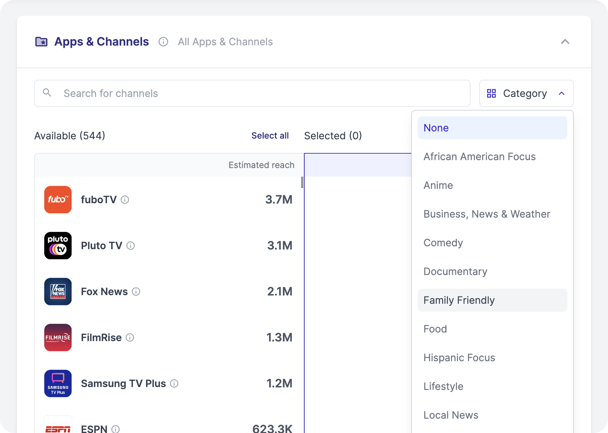The height and width of the screenshot is (433, 608).
Task: Click the Available (544) label
Action: click(70, 136)
